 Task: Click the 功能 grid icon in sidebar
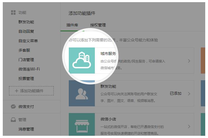13,12
